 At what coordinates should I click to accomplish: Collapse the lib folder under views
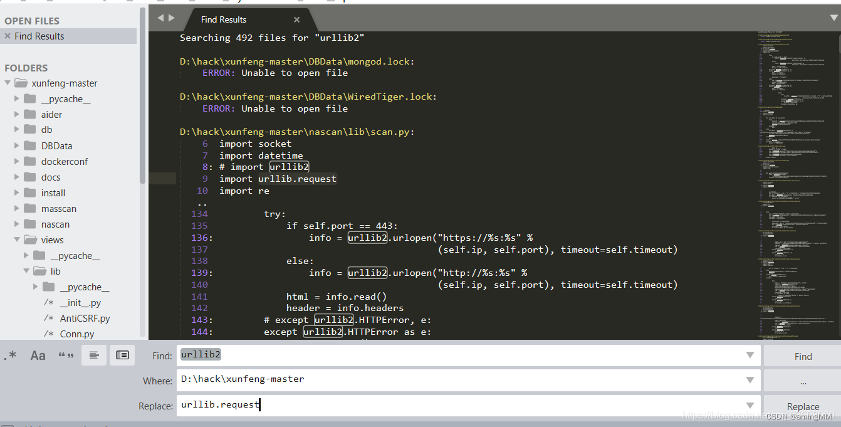(x=26, y=271)
